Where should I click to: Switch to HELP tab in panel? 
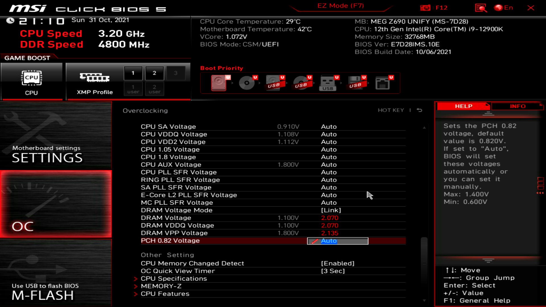(463, 106)
